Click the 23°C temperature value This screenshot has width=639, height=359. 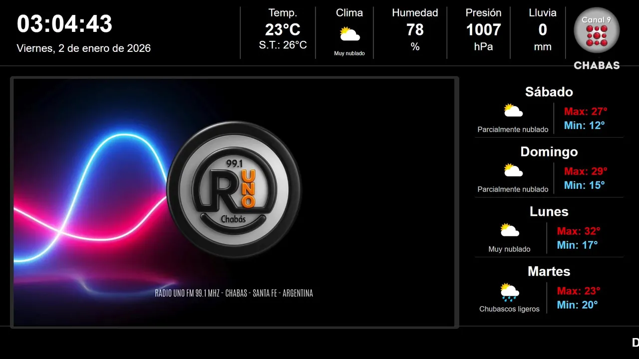283,30
